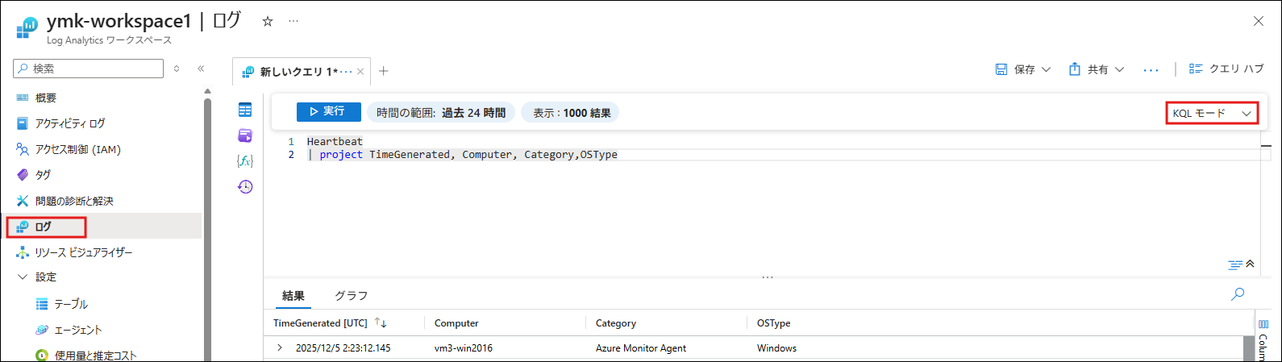
Task: Open the 共有 dropdown
Action: click(x=1097, y=69)
